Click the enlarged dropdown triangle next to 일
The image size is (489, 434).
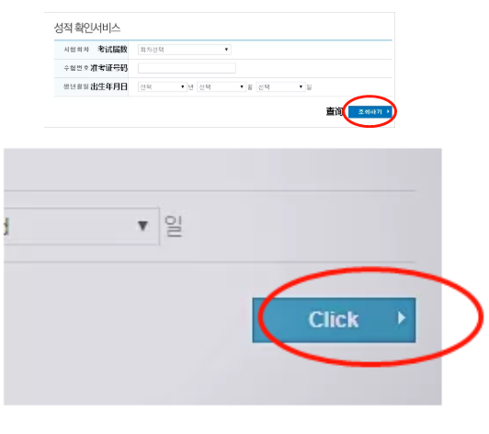coord(142,226)
